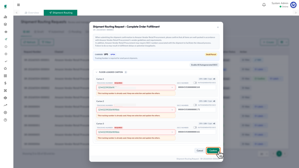299x168 pixels.
Task: Open the return arrow sidebar icon
Action: (6, 61)
